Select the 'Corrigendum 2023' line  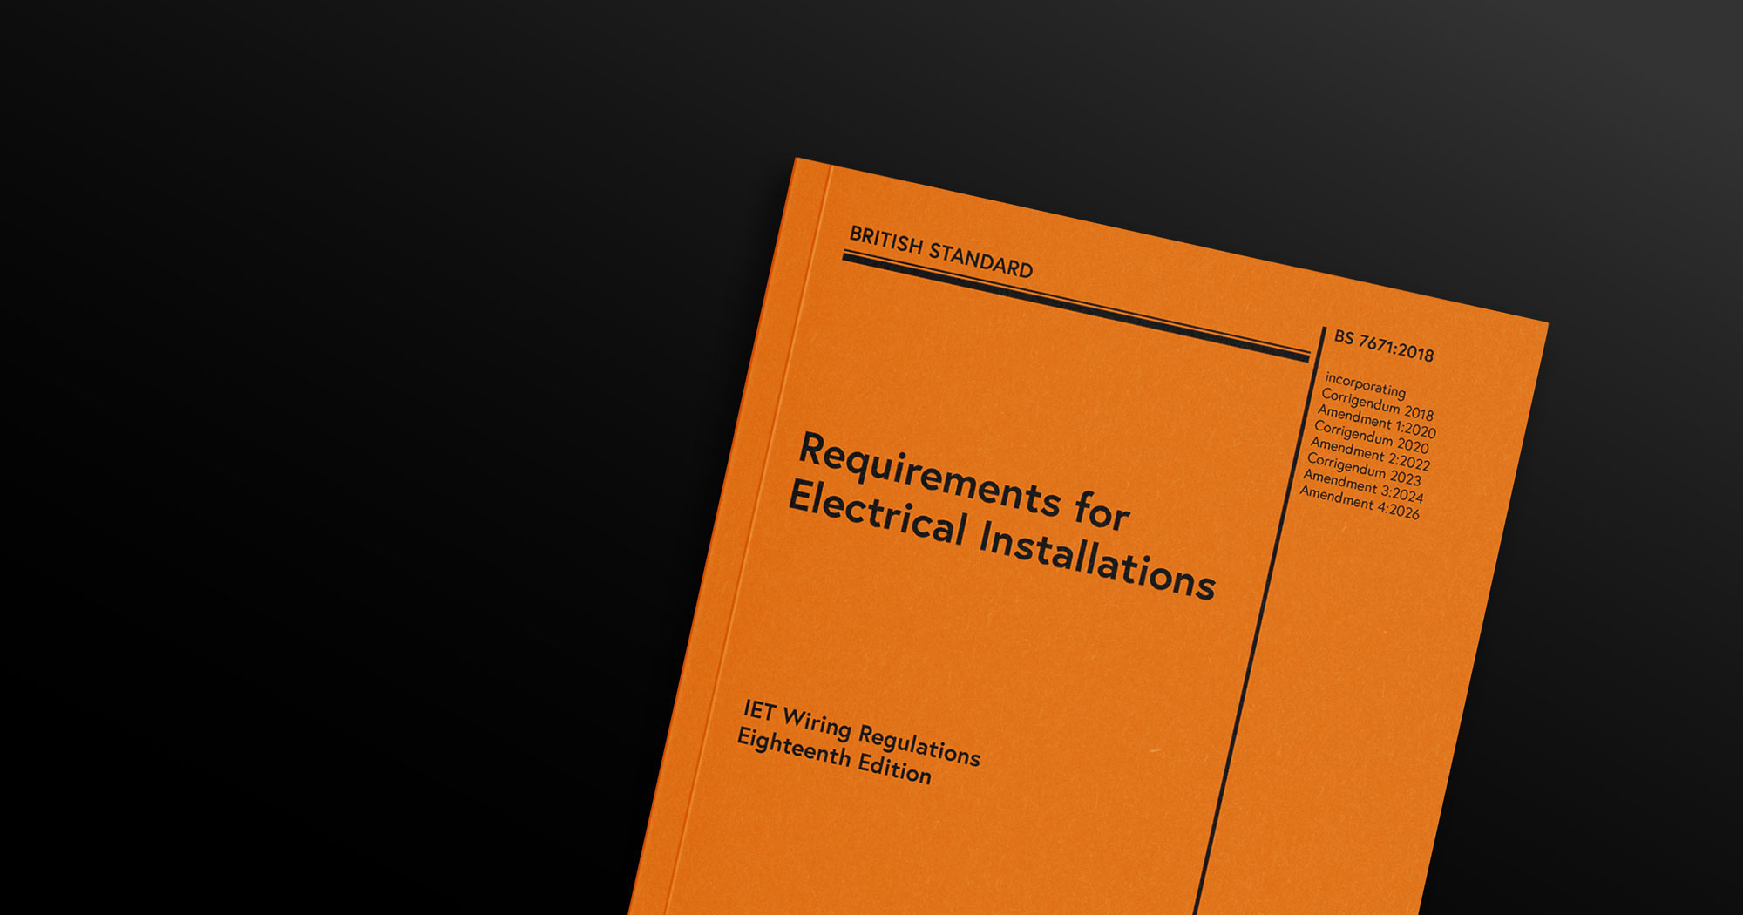[1364, 470]
